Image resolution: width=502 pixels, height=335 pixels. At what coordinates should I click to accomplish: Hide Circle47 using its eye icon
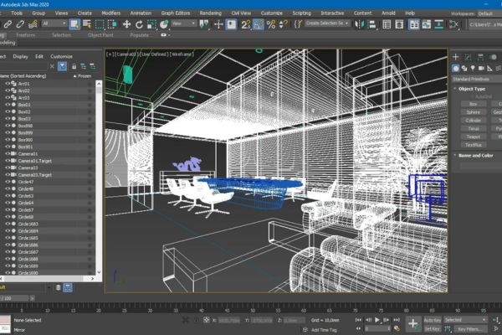(x=8, y=182)
